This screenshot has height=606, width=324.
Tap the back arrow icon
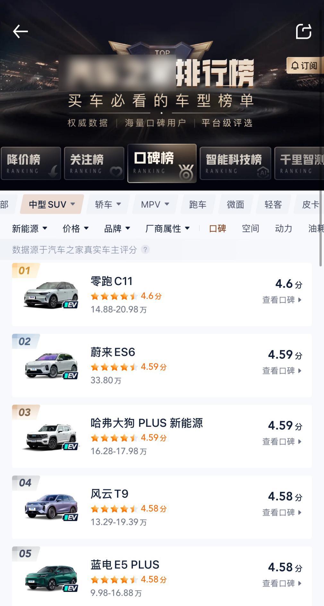tap(20, 31)
